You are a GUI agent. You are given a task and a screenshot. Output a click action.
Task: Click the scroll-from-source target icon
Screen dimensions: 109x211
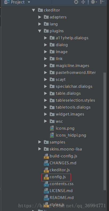(x=76, y=2)
